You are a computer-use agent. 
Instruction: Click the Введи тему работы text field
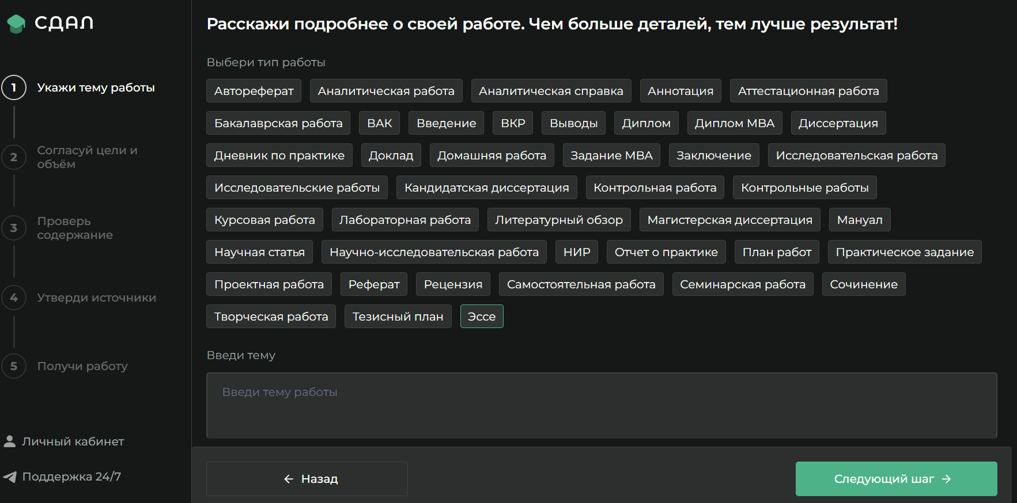(x=602, y=405)
